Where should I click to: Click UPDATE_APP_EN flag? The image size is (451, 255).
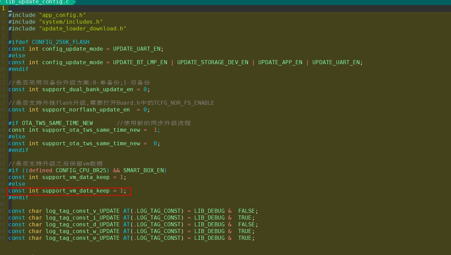click(280, 62)
